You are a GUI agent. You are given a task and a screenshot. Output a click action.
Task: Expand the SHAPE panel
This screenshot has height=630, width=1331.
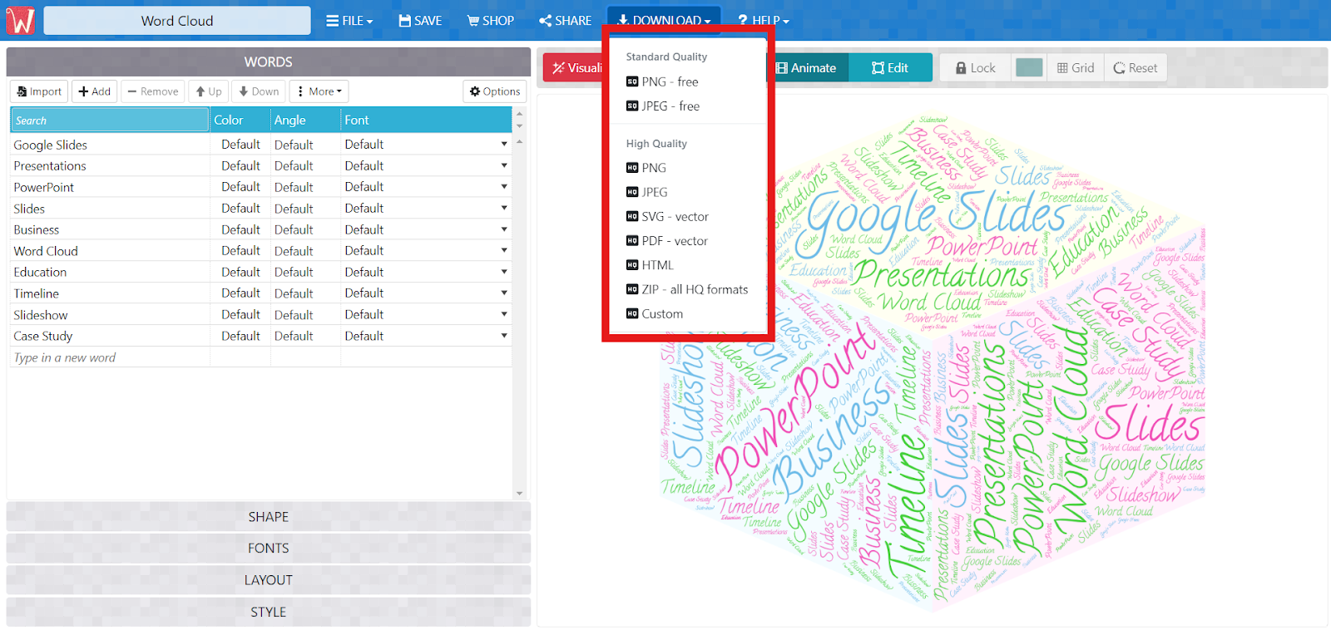[x=268, y=517]
